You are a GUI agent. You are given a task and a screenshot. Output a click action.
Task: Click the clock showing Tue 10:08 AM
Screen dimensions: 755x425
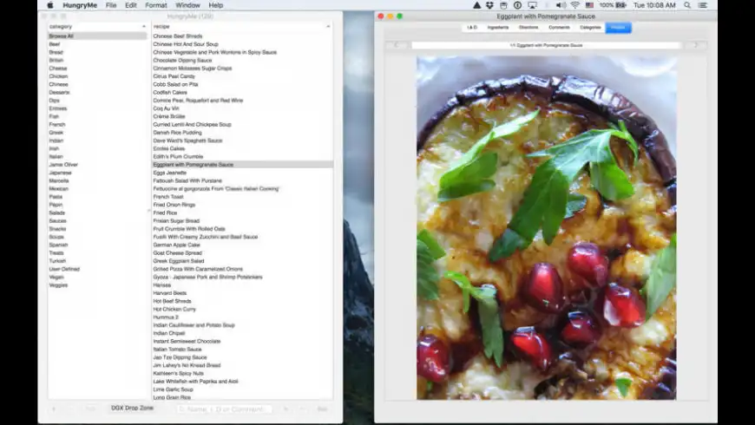[x=654, y=5]
